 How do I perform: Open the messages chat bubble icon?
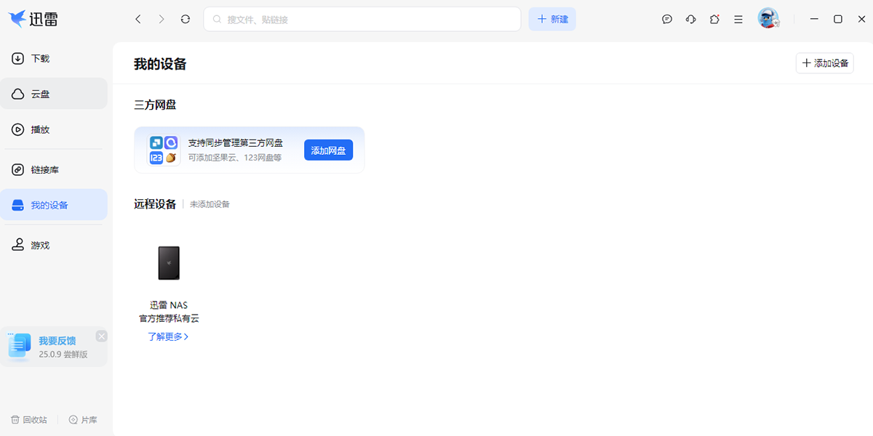pyautogui.click(x=667, y=19)
